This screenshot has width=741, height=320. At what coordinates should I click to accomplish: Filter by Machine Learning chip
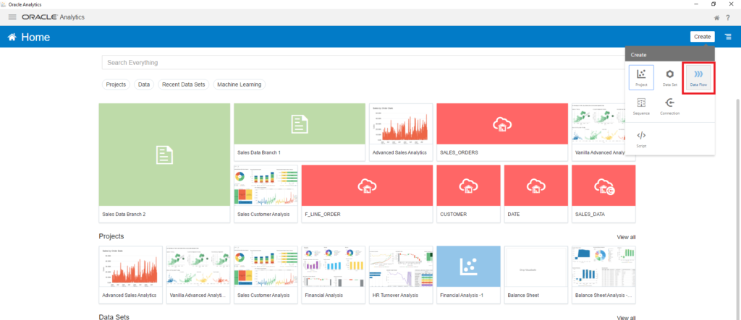[240, 85]
